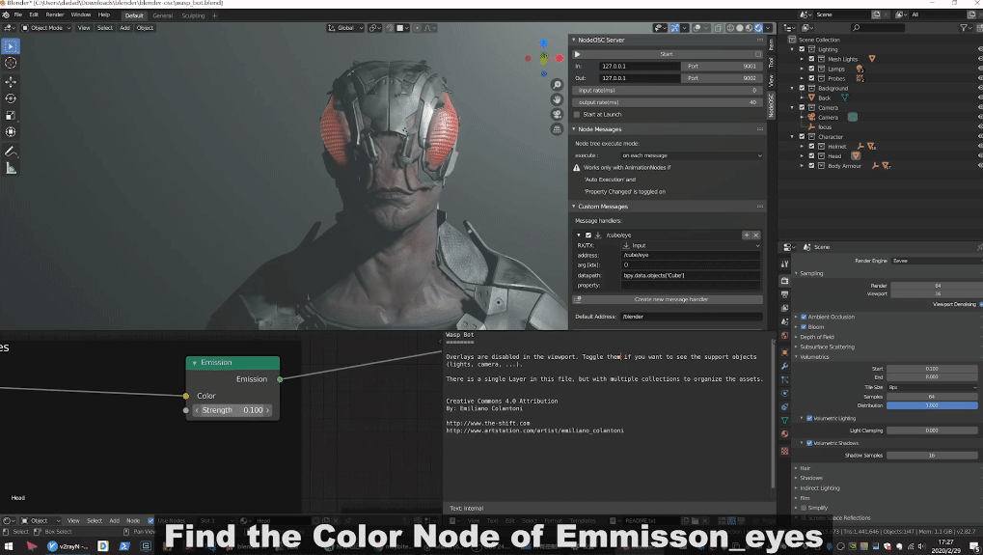The width and height of the screenshot is (983, 555).
Task: Switch to material preview shading
Action: click(749, 28)
